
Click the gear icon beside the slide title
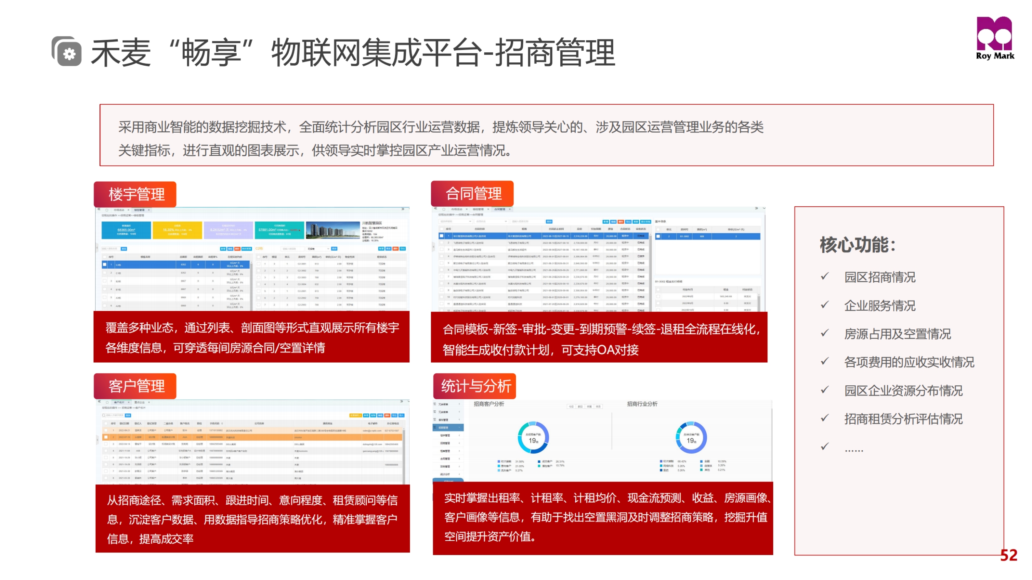pos(67,52)
